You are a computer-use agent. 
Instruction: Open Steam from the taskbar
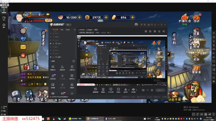pos(65,119)
